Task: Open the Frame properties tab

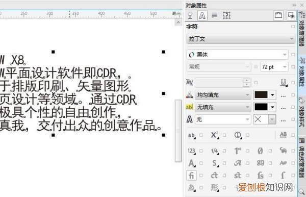Action: 226,15
